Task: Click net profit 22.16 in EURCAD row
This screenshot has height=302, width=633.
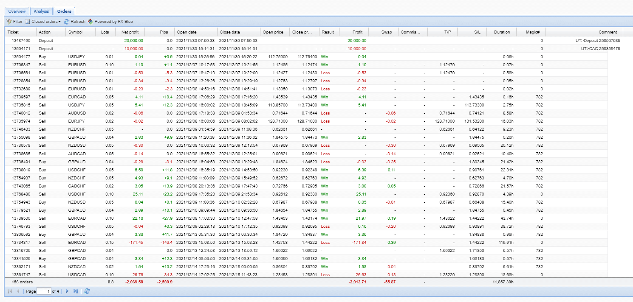Action: tap(138, 218)
